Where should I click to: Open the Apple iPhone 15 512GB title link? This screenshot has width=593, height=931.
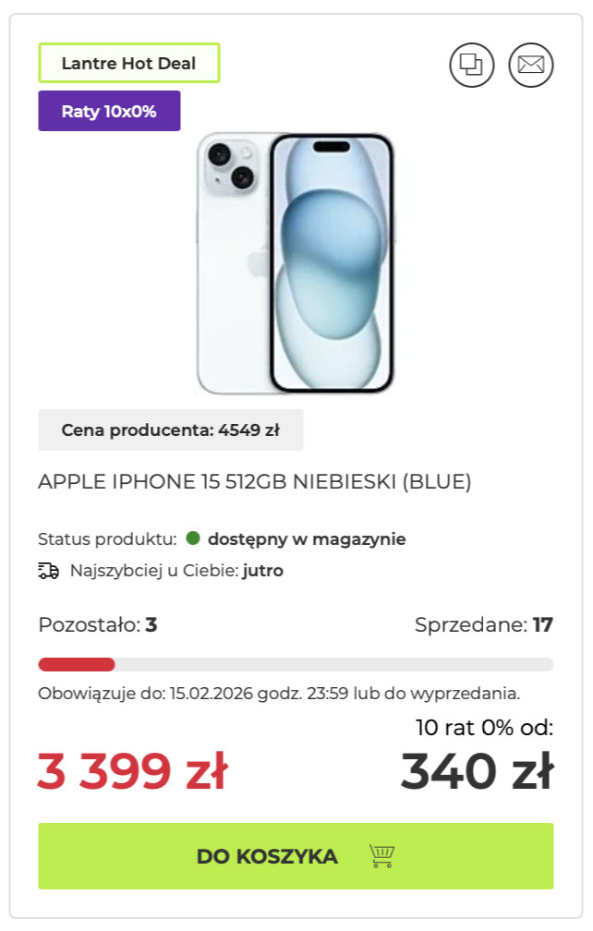(255, 482)
